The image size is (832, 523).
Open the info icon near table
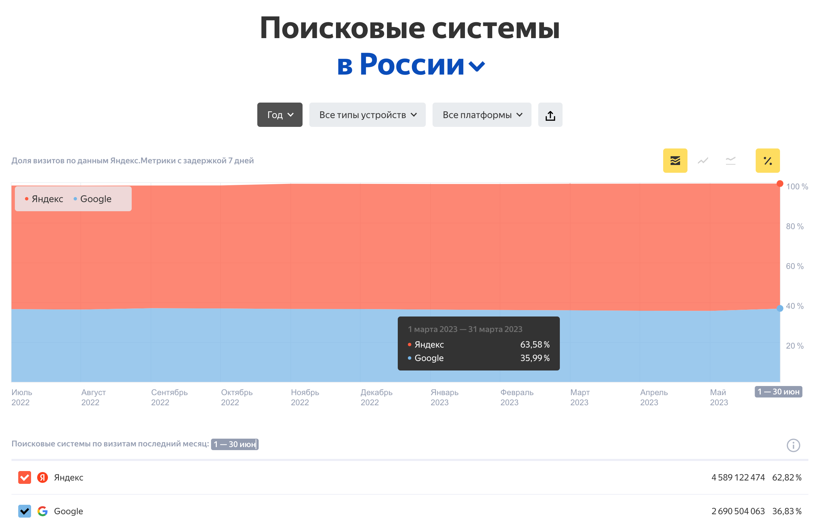click(793, 445)
